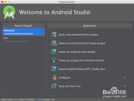
Task: Click the Android Studio 1.2.1.1 build text
Action: coord(18,99)
